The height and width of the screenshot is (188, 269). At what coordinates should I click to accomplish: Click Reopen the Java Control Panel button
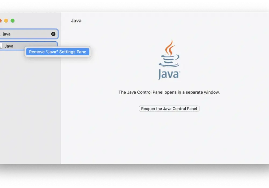point(169,109)
